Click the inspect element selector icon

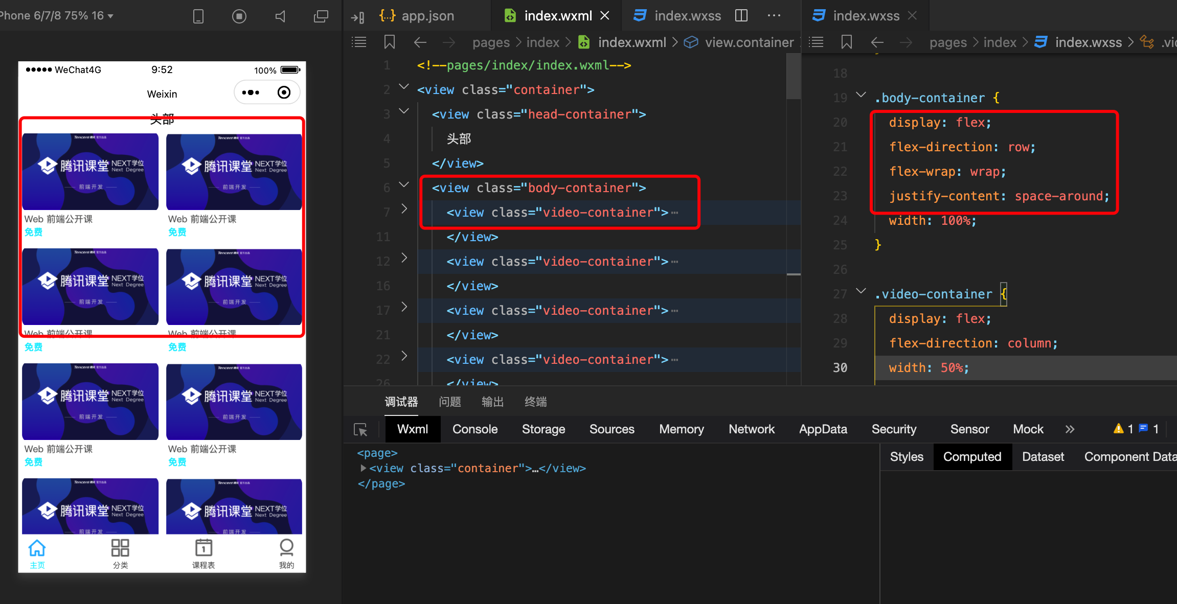(x=360, y=430)
